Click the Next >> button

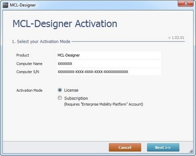[x=163, y=148]
